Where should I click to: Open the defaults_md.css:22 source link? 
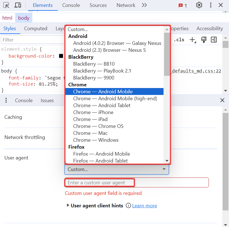pos(196,71)
